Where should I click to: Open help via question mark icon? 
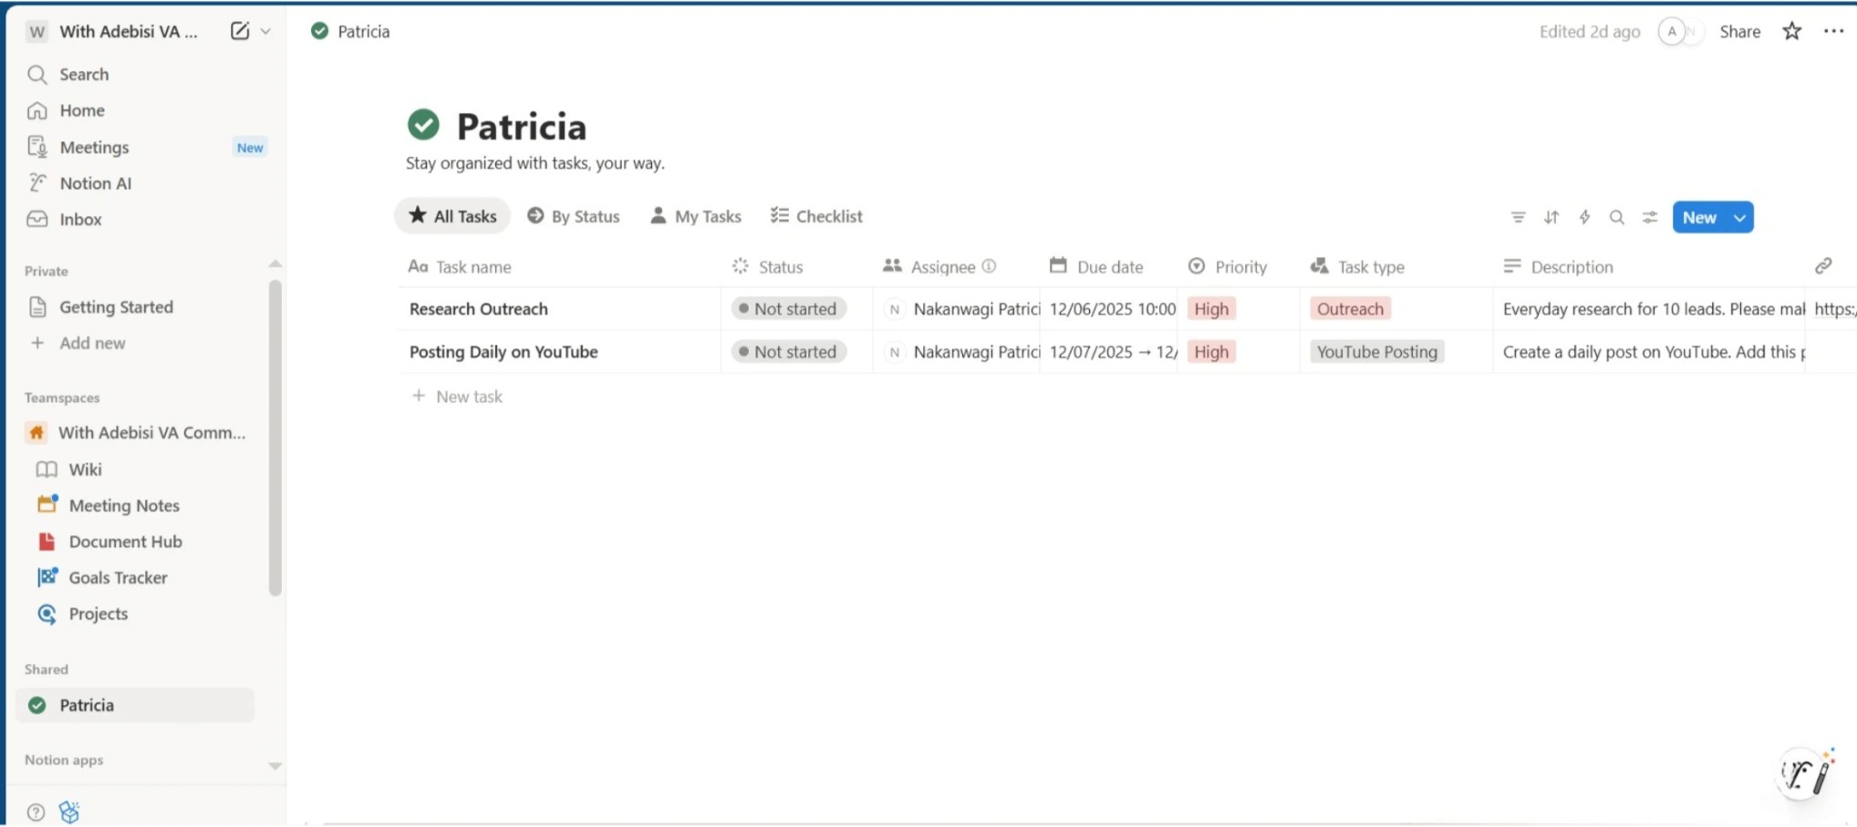[x=34, y=811]
